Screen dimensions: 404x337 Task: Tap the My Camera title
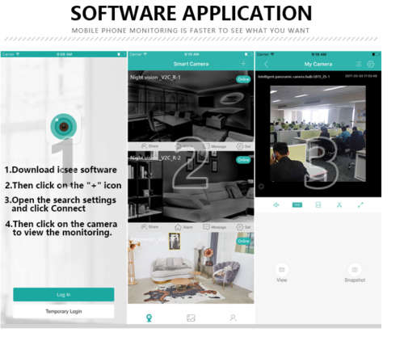tap(318, 64)
